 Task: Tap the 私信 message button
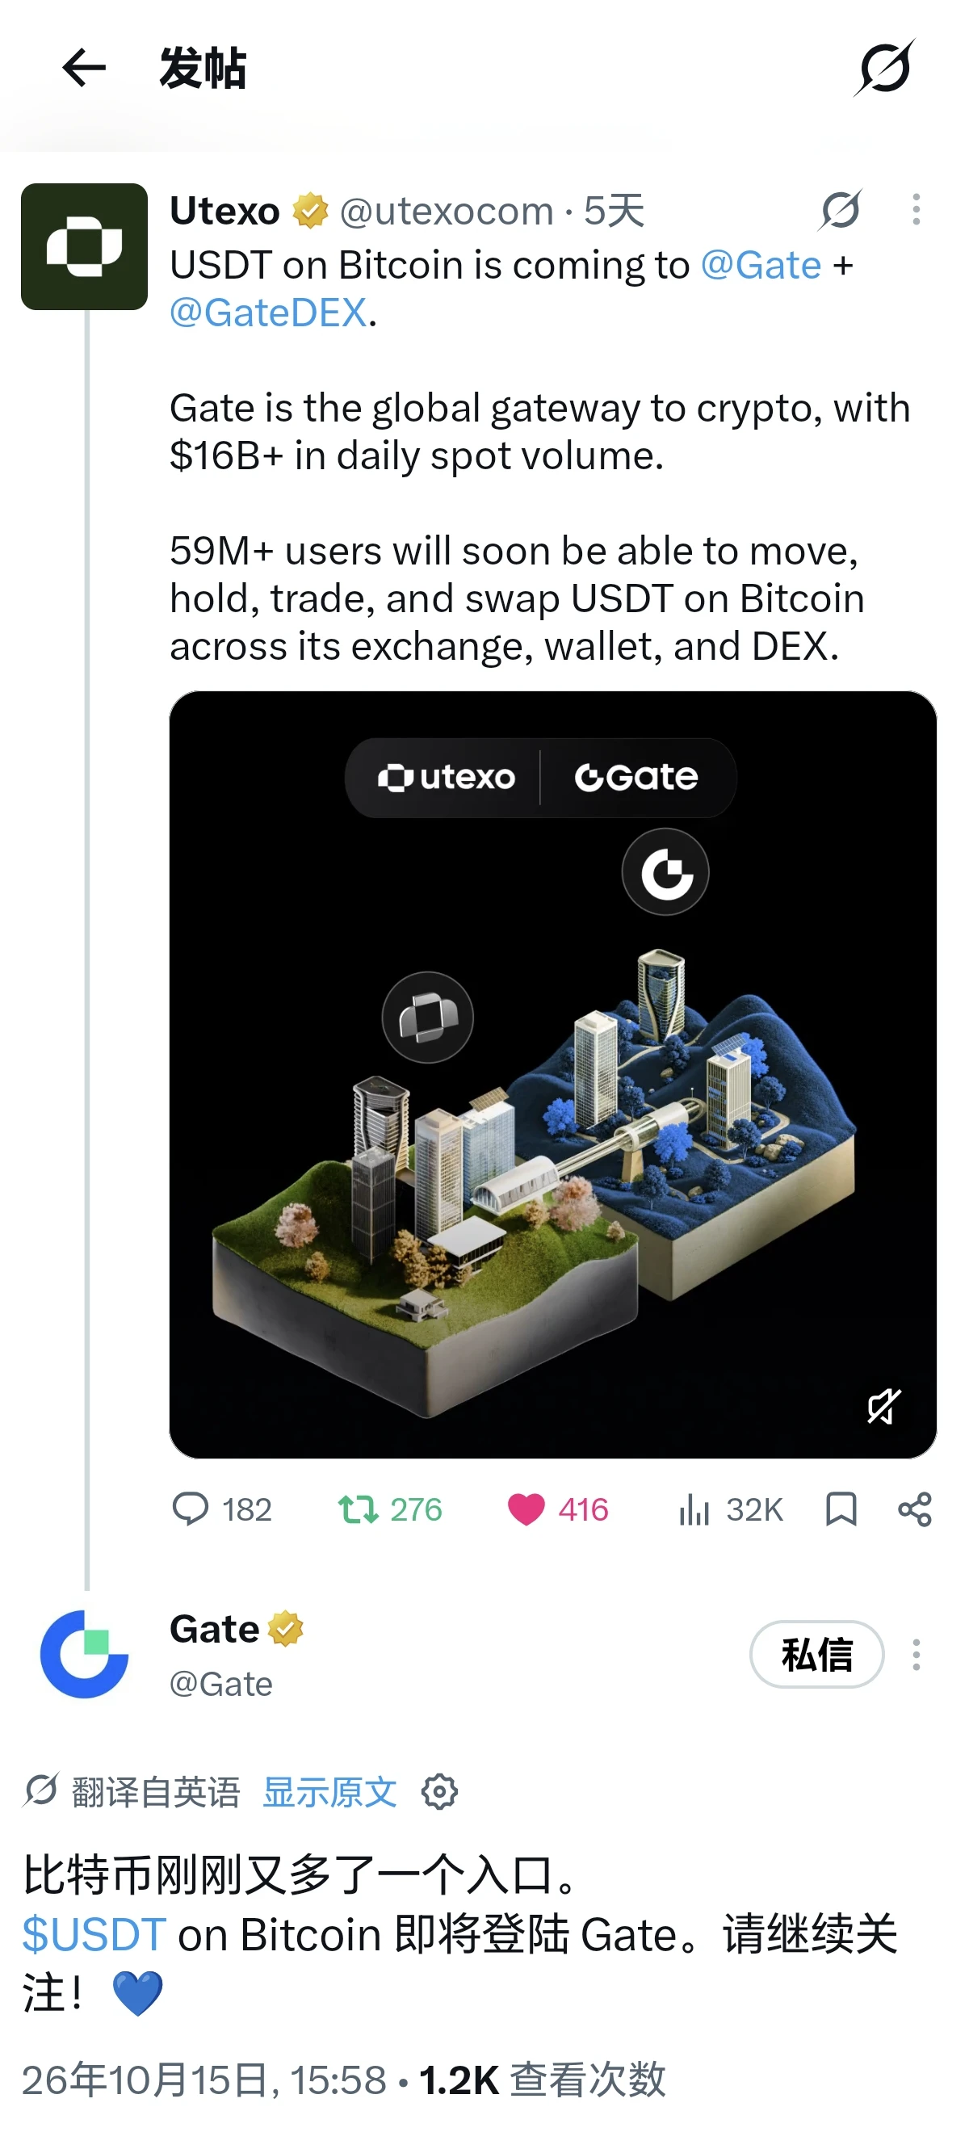816,1654
